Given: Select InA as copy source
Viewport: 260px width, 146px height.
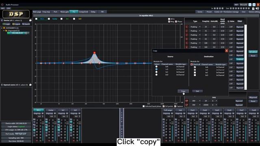Looking at the screenshot, I should [x=156, y=67].
